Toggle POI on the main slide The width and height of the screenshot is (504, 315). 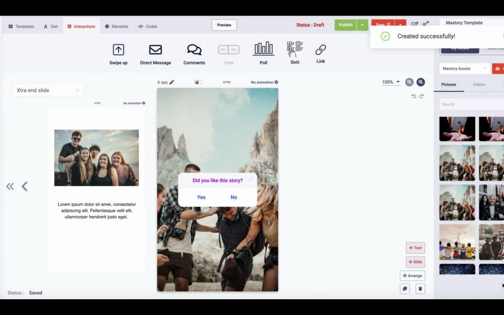[x=226, y=82]
